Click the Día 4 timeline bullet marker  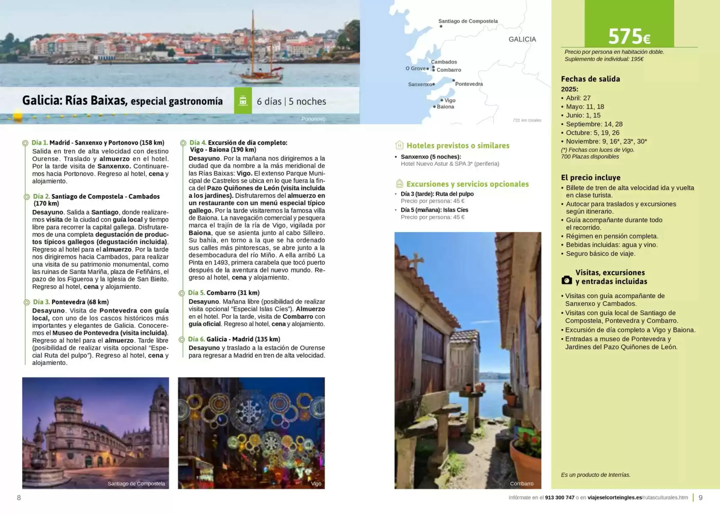coord(183,143)
